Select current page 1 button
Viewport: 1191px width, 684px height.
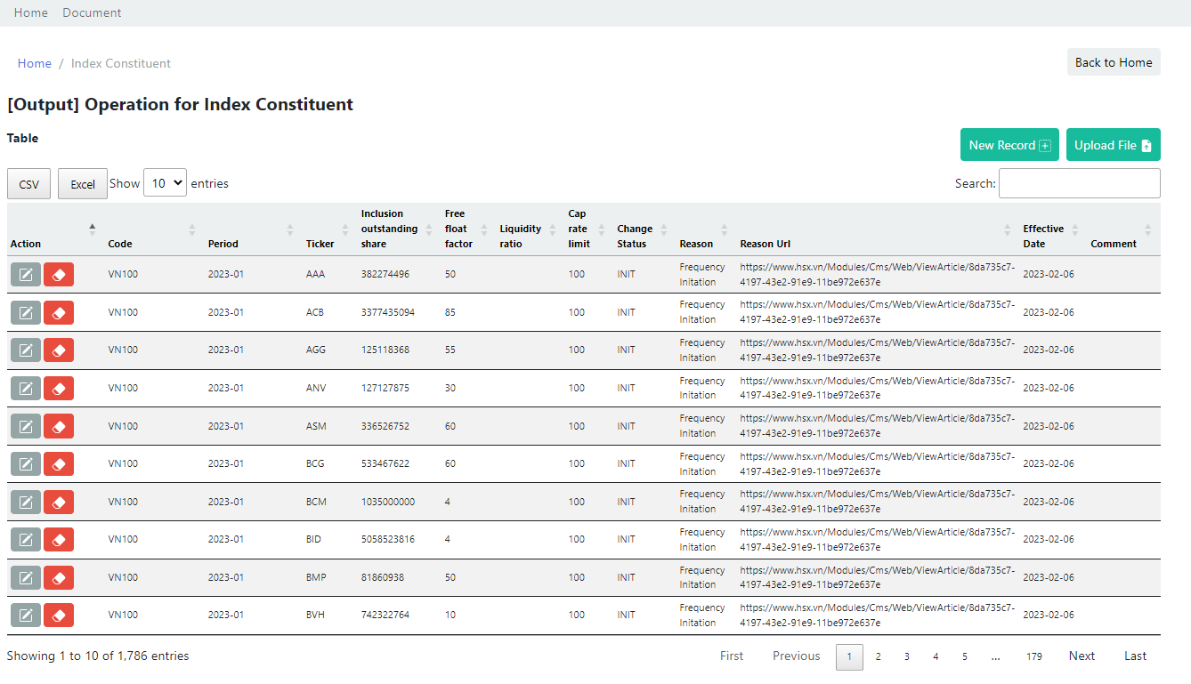coord(849,656)
